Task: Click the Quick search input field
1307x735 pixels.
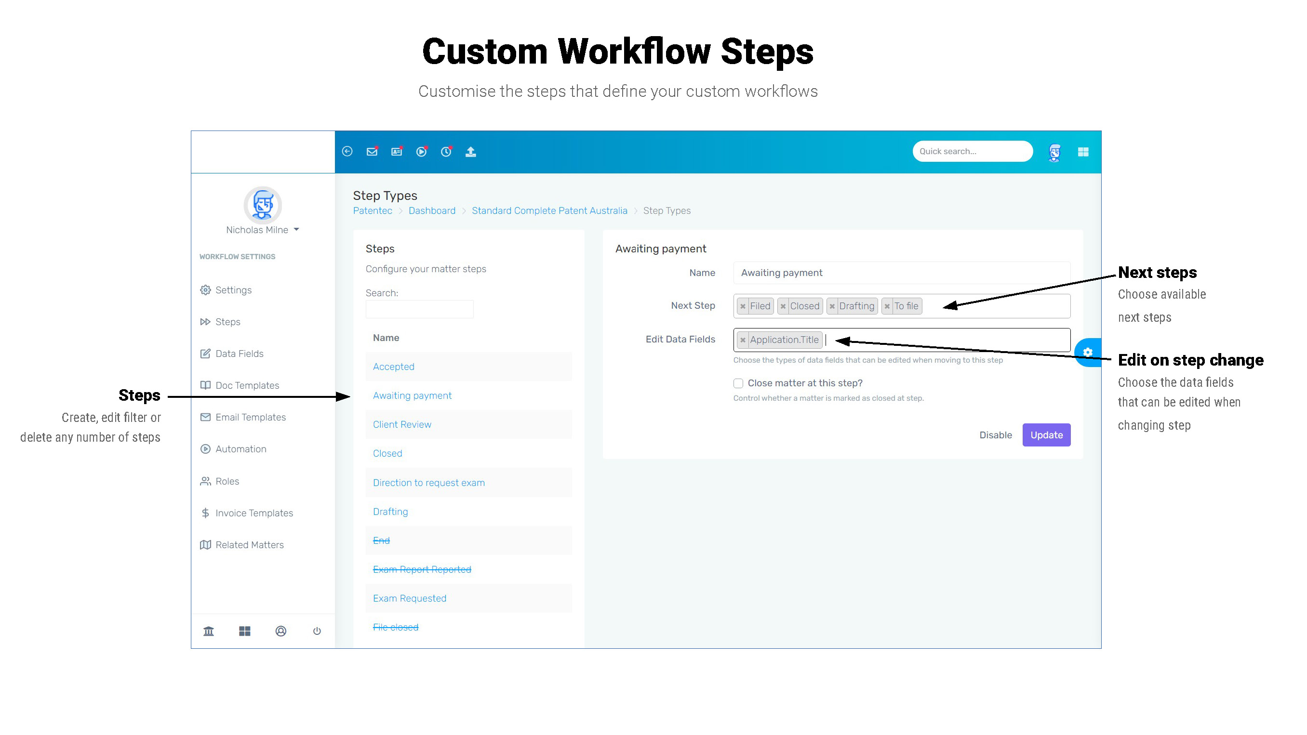Action: [973, 151]
